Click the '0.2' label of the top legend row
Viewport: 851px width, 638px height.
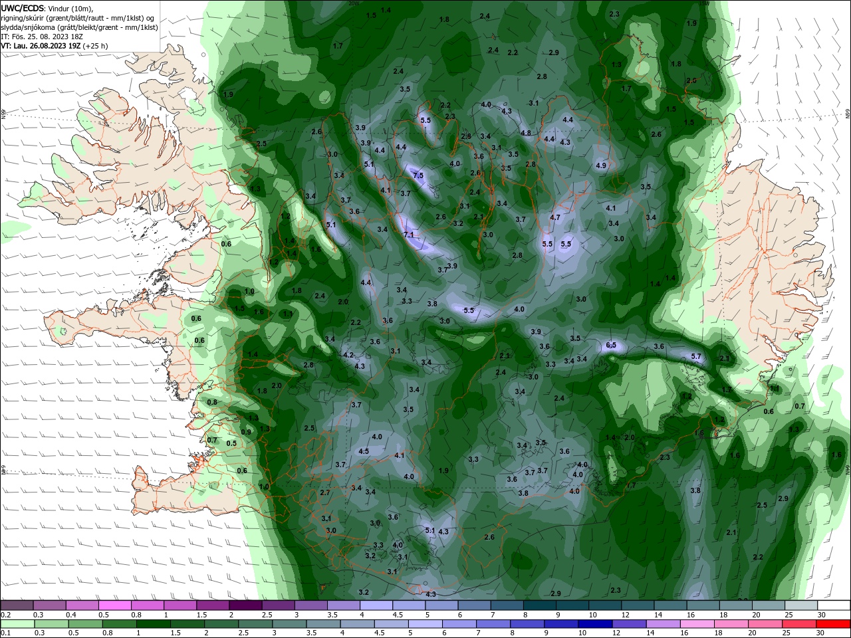click(x=5, y=615)
